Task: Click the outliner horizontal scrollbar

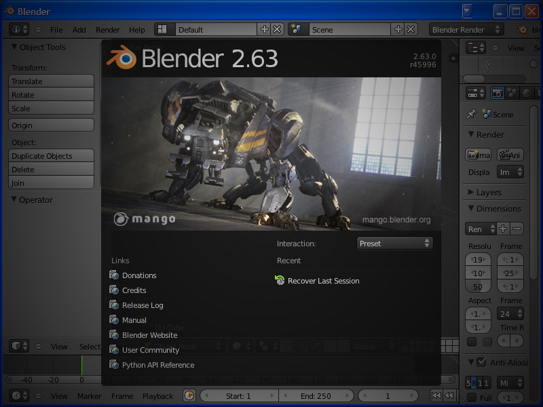Action: (x=474, y=79)
